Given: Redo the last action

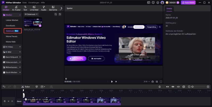Looking at the screenshot, I should pyautogui.click(x=9, y=87).
